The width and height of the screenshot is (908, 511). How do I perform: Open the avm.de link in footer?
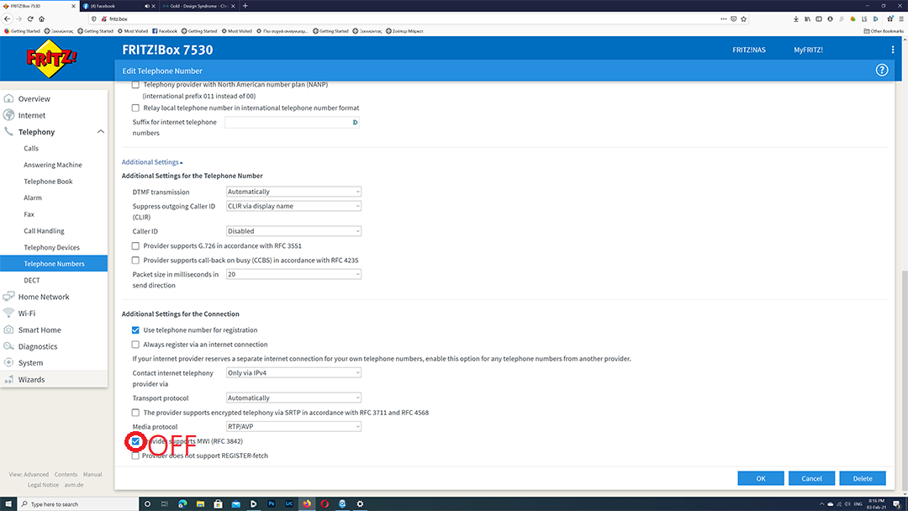tap(73, 485)
